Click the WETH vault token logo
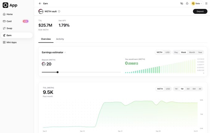 tap(41, 11)
